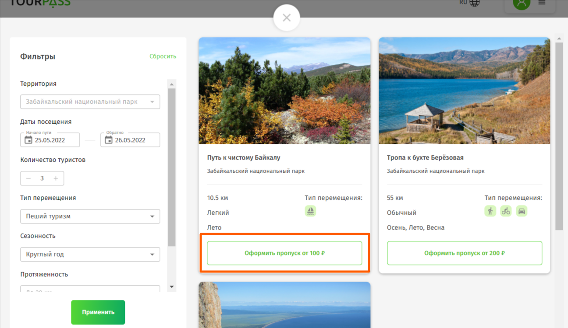Click the car icon on Берёзовая card

(x=522, y=211)
